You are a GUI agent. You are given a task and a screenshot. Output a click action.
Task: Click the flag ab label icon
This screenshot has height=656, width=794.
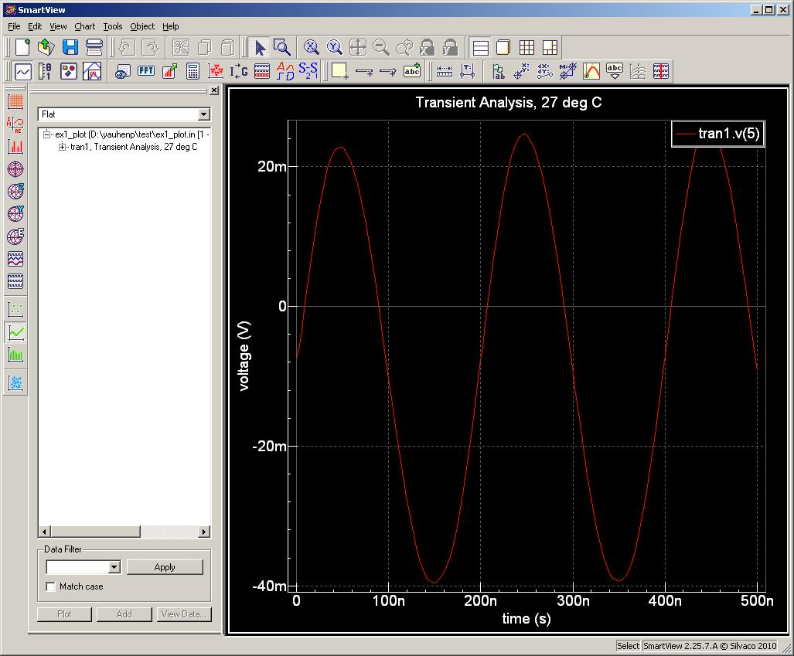[x=498, y=71]
